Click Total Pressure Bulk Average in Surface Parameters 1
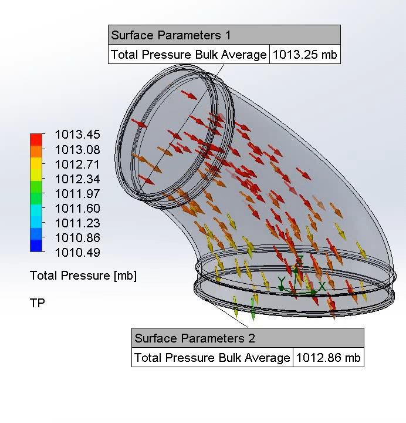406x423 pixels. point(189,55)
